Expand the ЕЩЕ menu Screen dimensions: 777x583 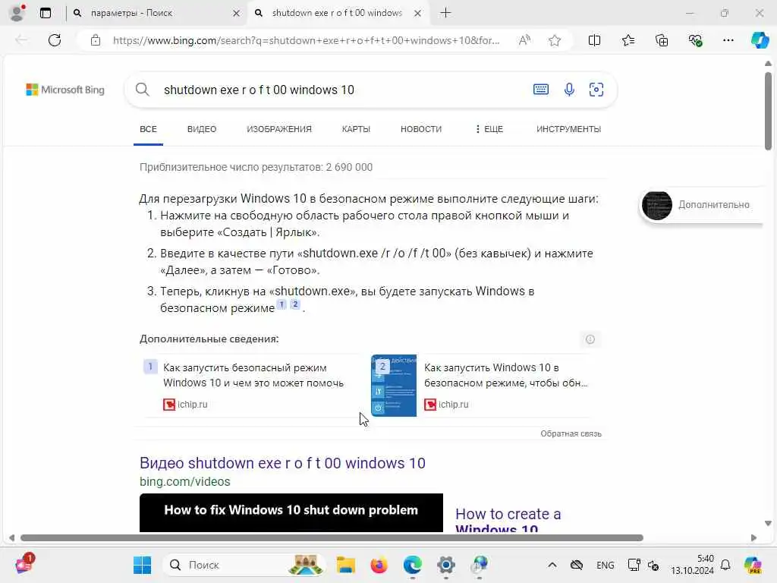(489, 129)
